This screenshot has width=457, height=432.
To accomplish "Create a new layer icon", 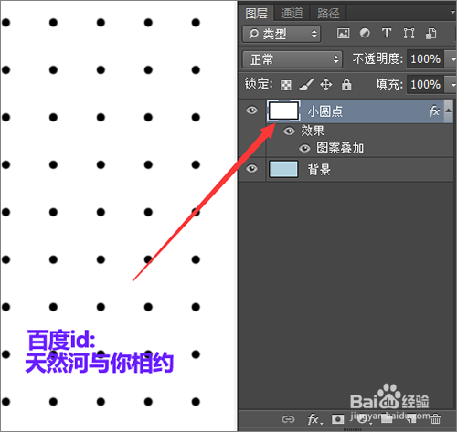I will (x=411, y=419).
